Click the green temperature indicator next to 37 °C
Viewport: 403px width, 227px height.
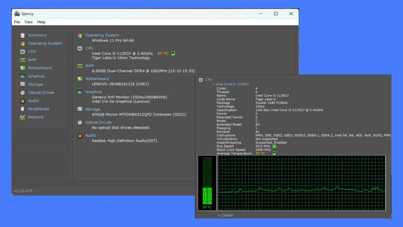coord(173,53)
